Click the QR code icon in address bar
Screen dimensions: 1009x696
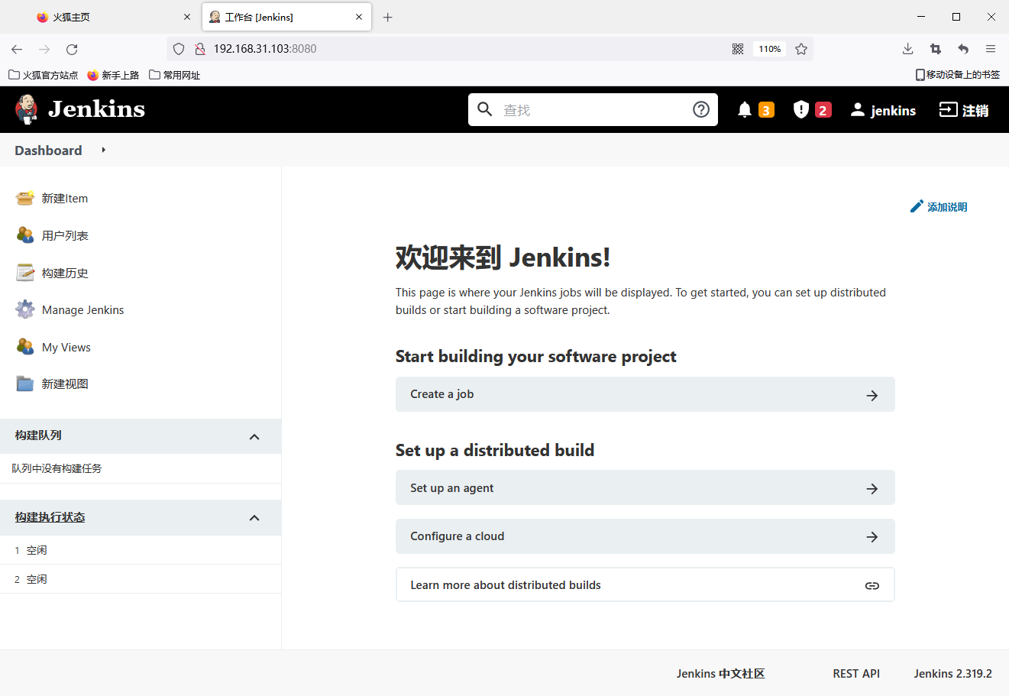click(x=738, y=49)
